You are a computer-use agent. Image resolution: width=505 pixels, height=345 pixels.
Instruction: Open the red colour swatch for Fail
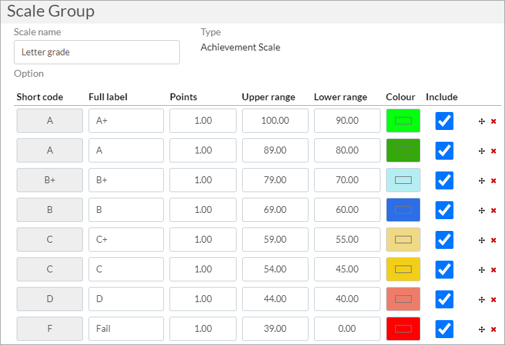pyautogui.click(x=403, y=329)
